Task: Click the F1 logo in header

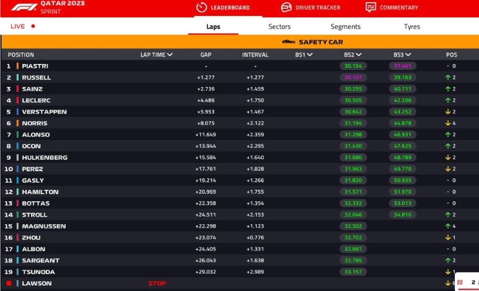Action: [x=24, y=7]
